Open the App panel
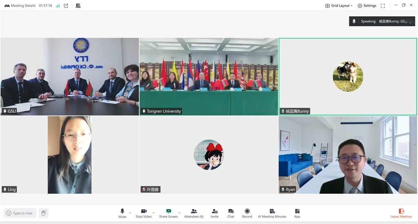The width and height of the screenshot is (418, 224). coord(297,213)
